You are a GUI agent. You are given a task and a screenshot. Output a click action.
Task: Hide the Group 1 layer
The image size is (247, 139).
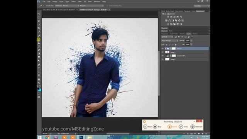click(x=162, y=49)
